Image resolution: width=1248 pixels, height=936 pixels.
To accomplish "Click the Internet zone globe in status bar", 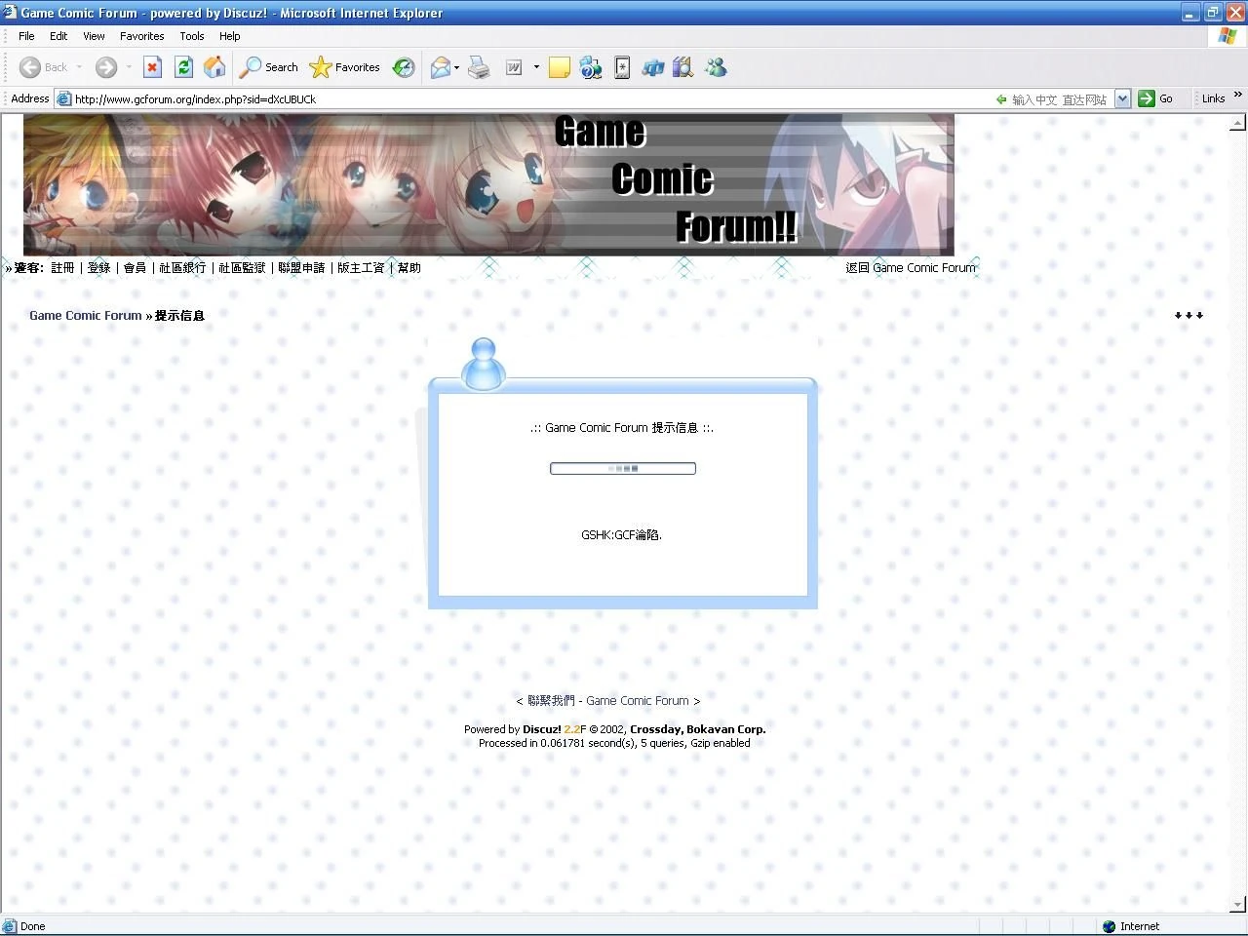I will [x=1109, y=926].
